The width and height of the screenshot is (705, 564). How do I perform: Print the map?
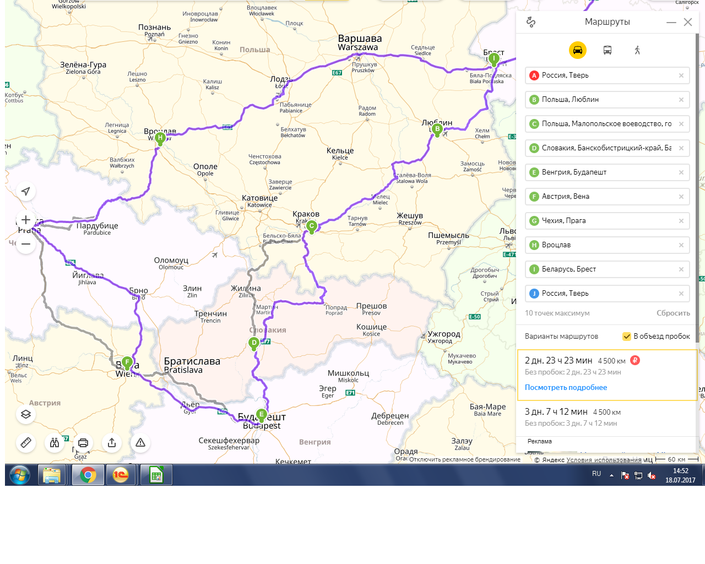(83, 442)
